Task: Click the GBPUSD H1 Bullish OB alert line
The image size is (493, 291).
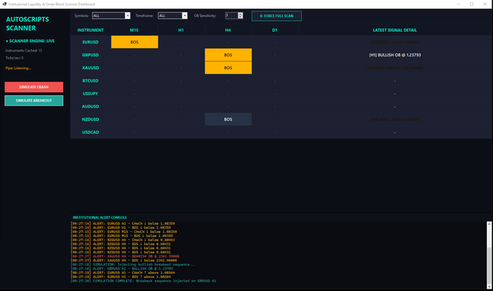Action: pos(122,269)
